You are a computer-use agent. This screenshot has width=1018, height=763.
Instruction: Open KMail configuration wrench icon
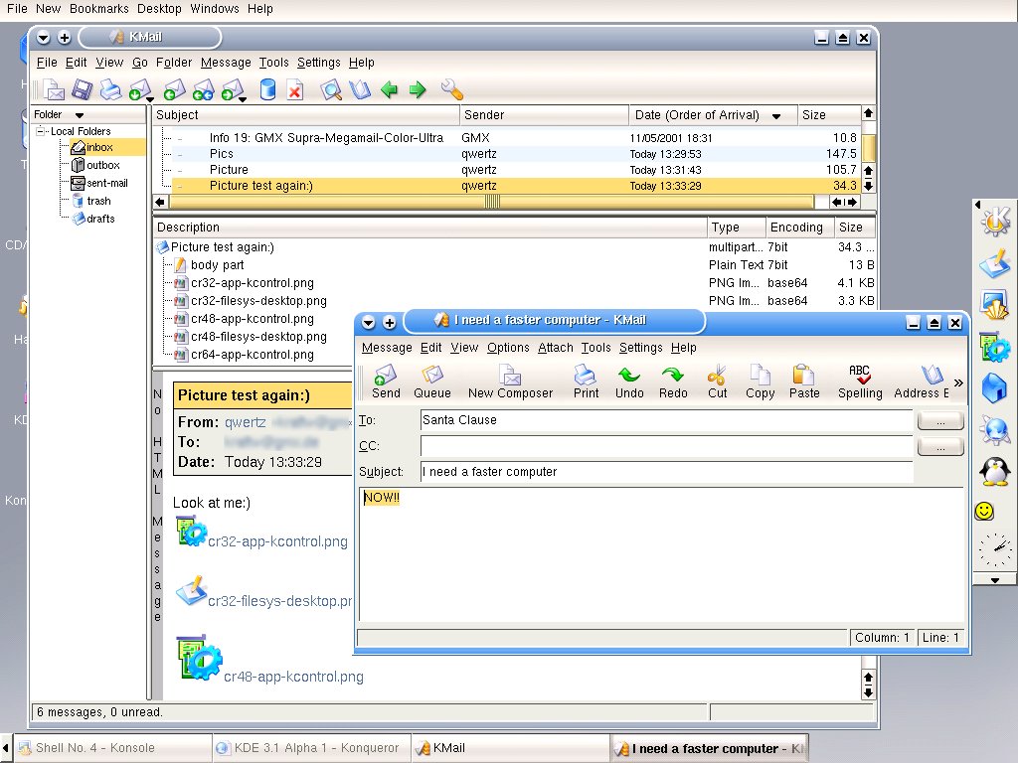point(451,89)
